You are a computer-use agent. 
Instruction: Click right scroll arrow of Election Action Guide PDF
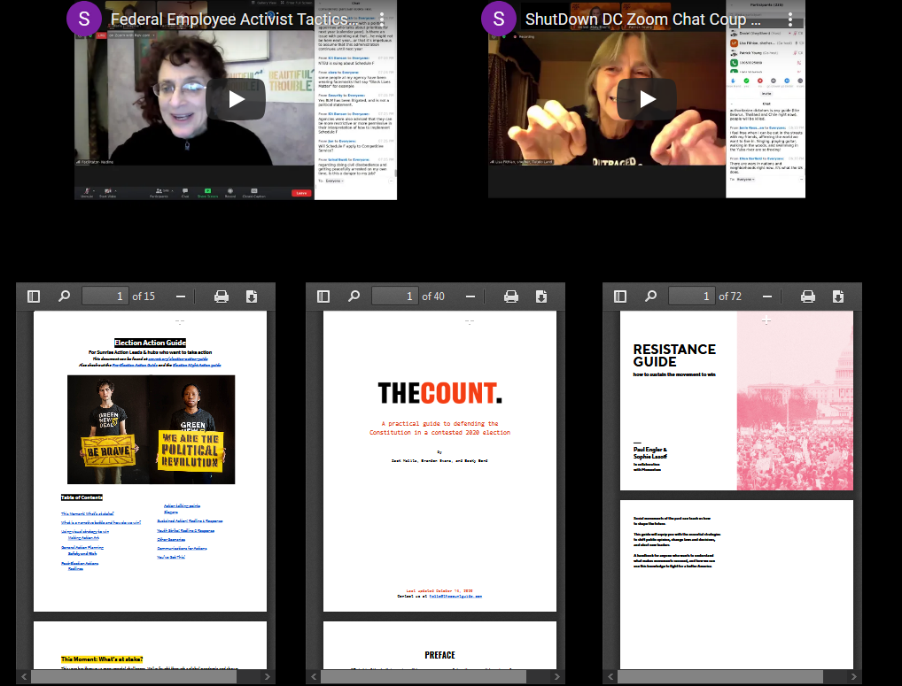268,677
